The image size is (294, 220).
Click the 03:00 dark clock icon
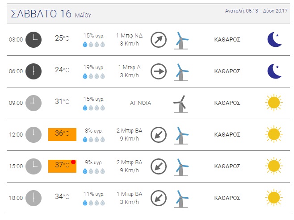(34, 40)
